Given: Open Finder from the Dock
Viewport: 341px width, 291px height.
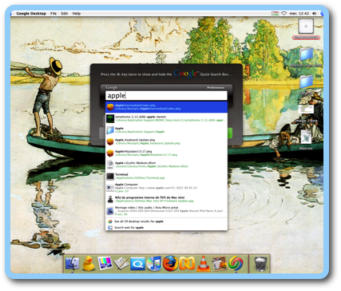Looking at the screenshot, I should coord(72,263).
